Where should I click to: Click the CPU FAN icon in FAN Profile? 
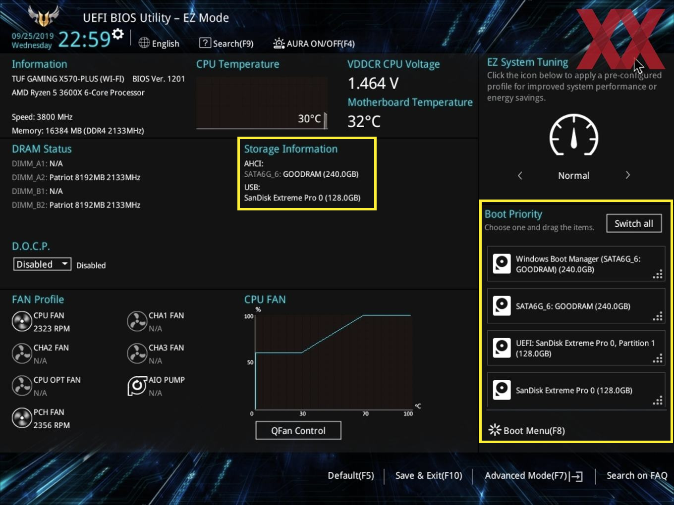(22, 321)
